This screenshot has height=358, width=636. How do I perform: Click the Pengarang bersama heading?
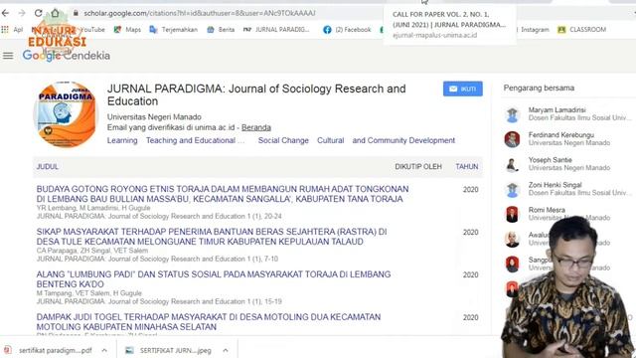539,88
